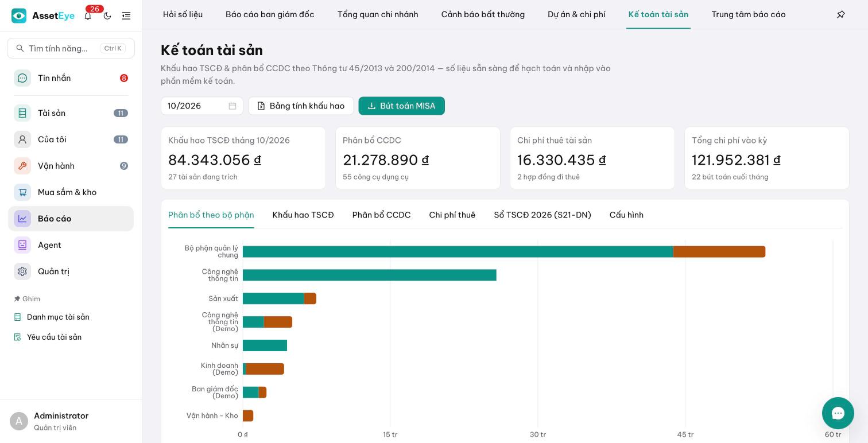868x443 pixels.
Task: Open the floating chat bubble button
Action: click(838, 413)
